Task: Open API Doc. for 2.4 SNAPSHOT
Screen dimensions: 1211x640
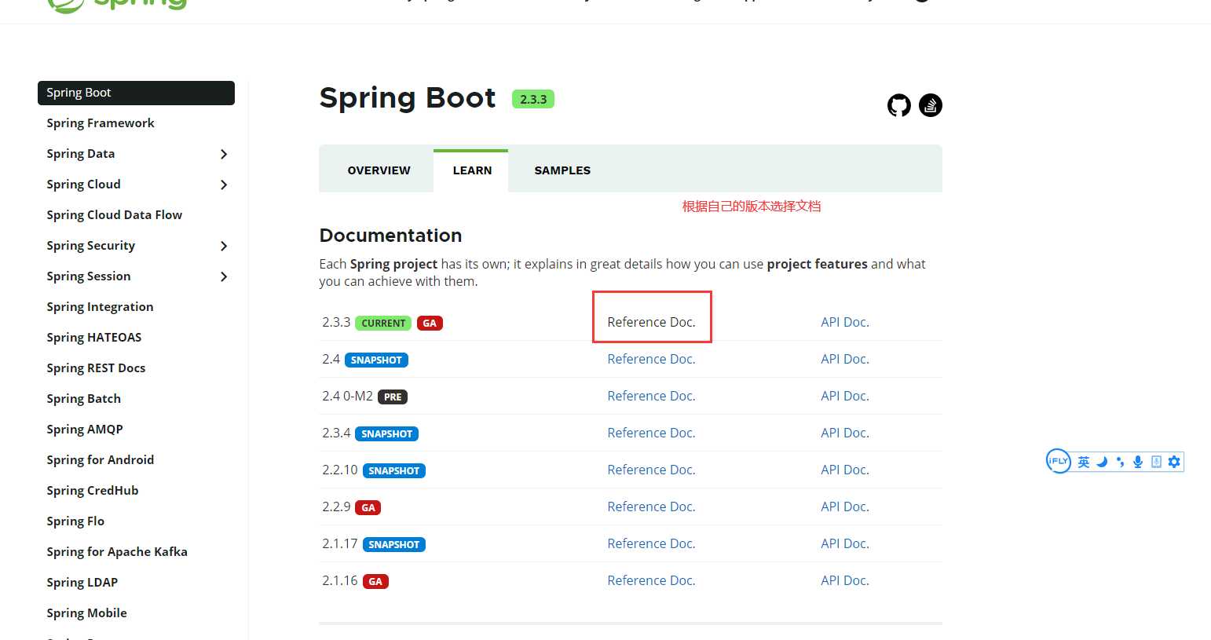Action: 845,359
